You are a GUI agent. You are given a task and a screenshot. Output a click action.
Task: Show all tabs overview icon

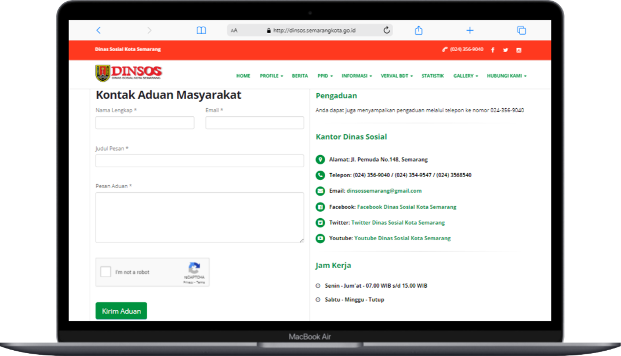[x=521, y=31]
